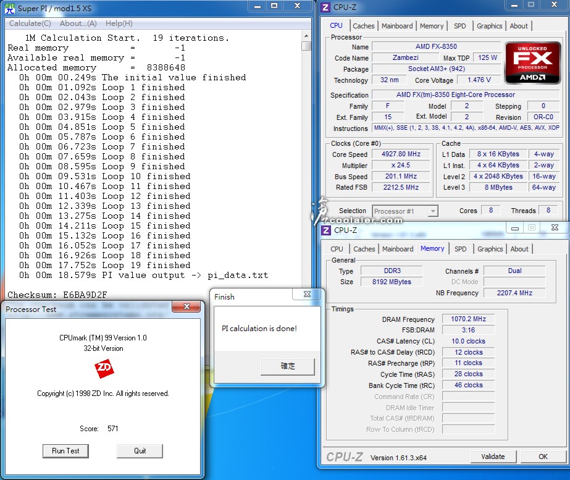Click Run Test button in Processor Test
Viewport: 570px width, 480px height.
point(65,451)
